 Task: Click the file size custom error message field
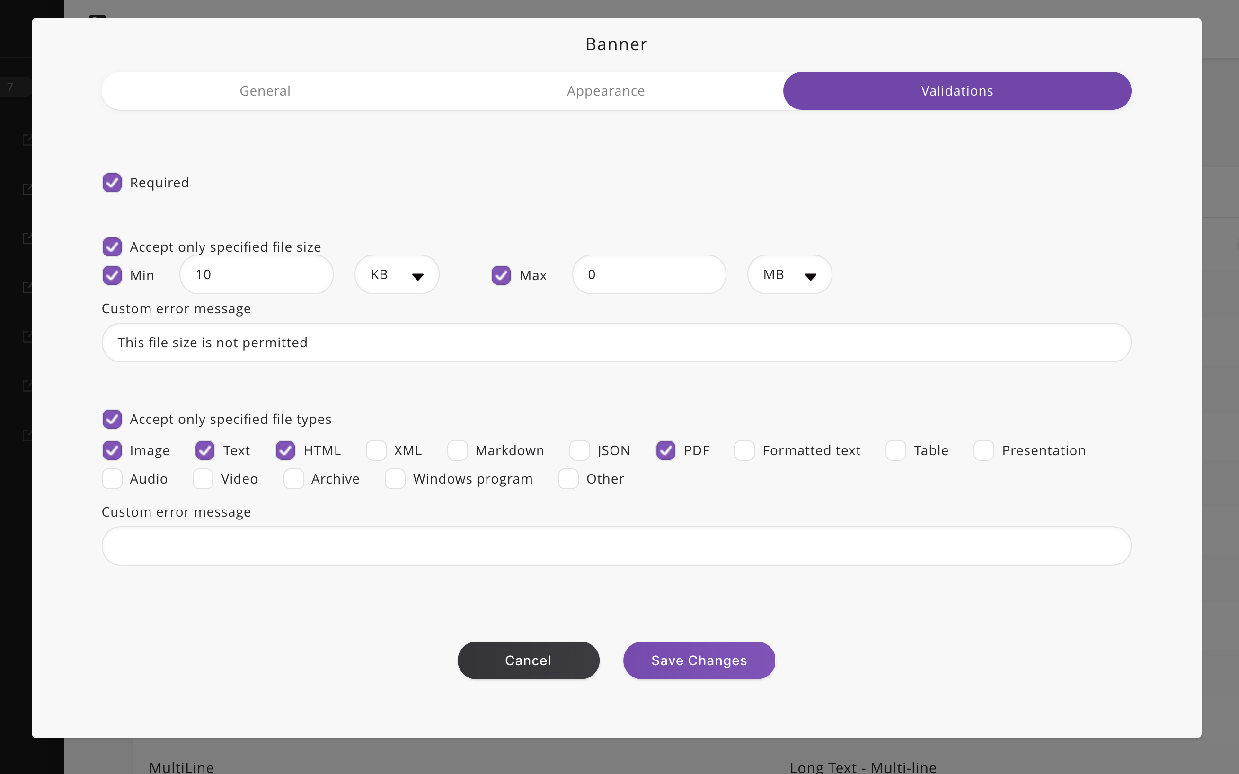[x=616, y=343]
